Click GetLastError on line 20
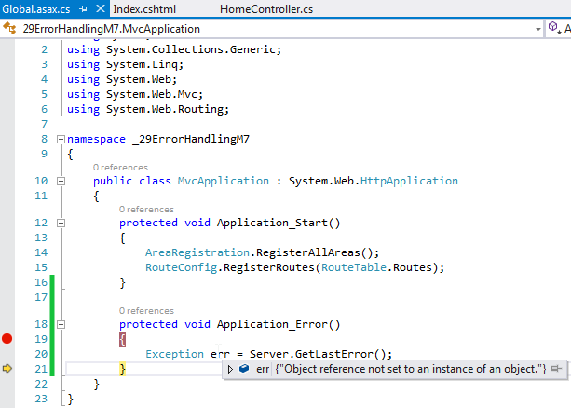Image resolution: width=571 pixels, height=408 pixels. pyautogui.click(x=333, y=354)
